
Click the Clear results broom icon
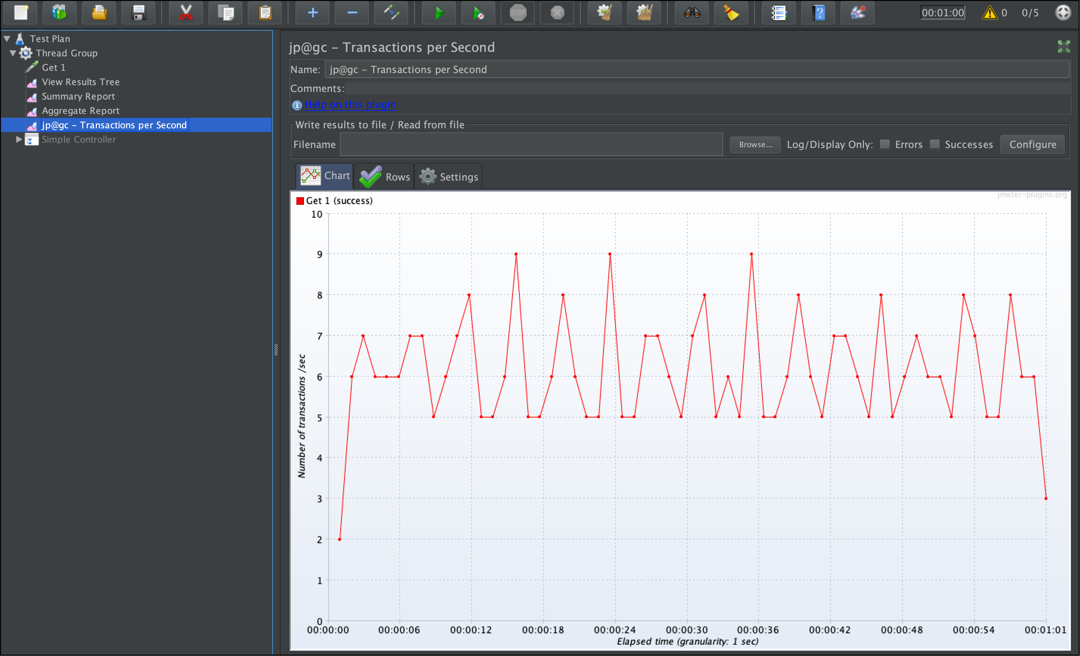(x=605, y=13)
